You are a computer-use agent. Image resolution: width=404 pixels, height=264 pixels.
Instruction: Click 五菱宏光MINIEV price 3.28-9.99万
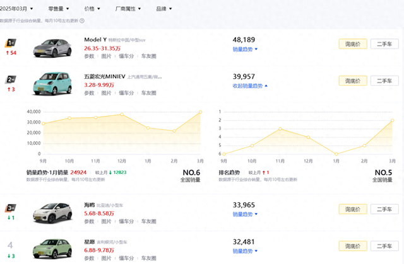(99, 85)
